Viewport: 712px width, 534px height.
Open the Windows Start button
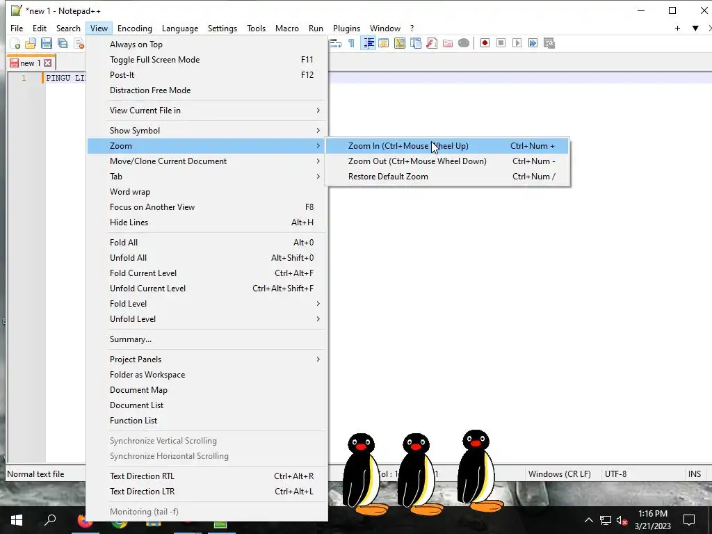click(17, 520)
